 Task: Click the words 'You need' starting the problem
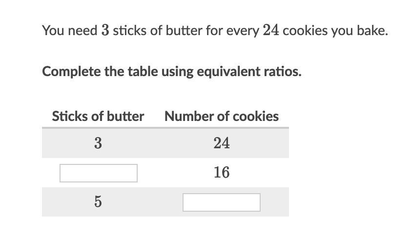(x=70, y=30)
